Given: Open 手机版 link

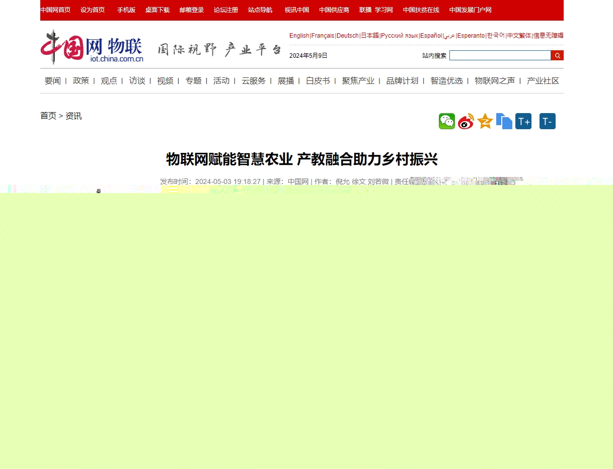Looking at the screenshot, I should click(x=126, y=10).
